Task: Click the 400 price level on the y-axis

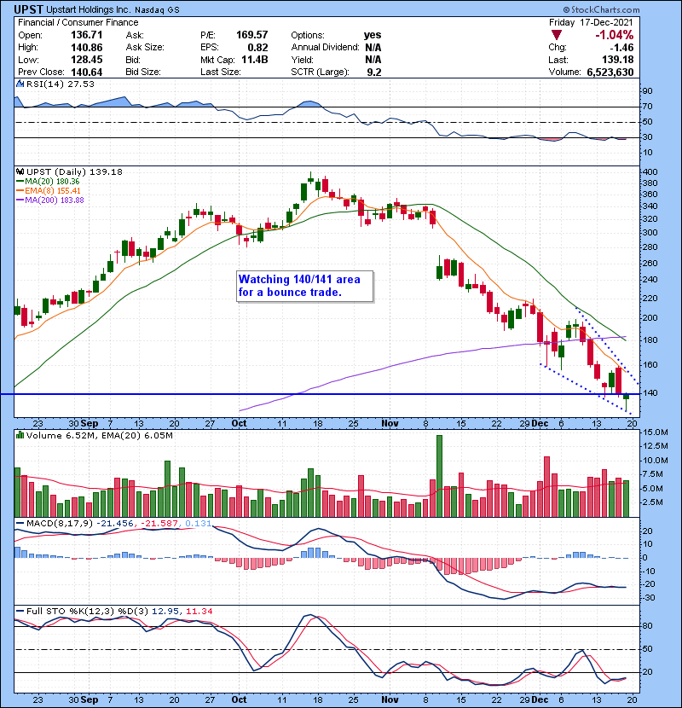Action: (x=650, y=172)
